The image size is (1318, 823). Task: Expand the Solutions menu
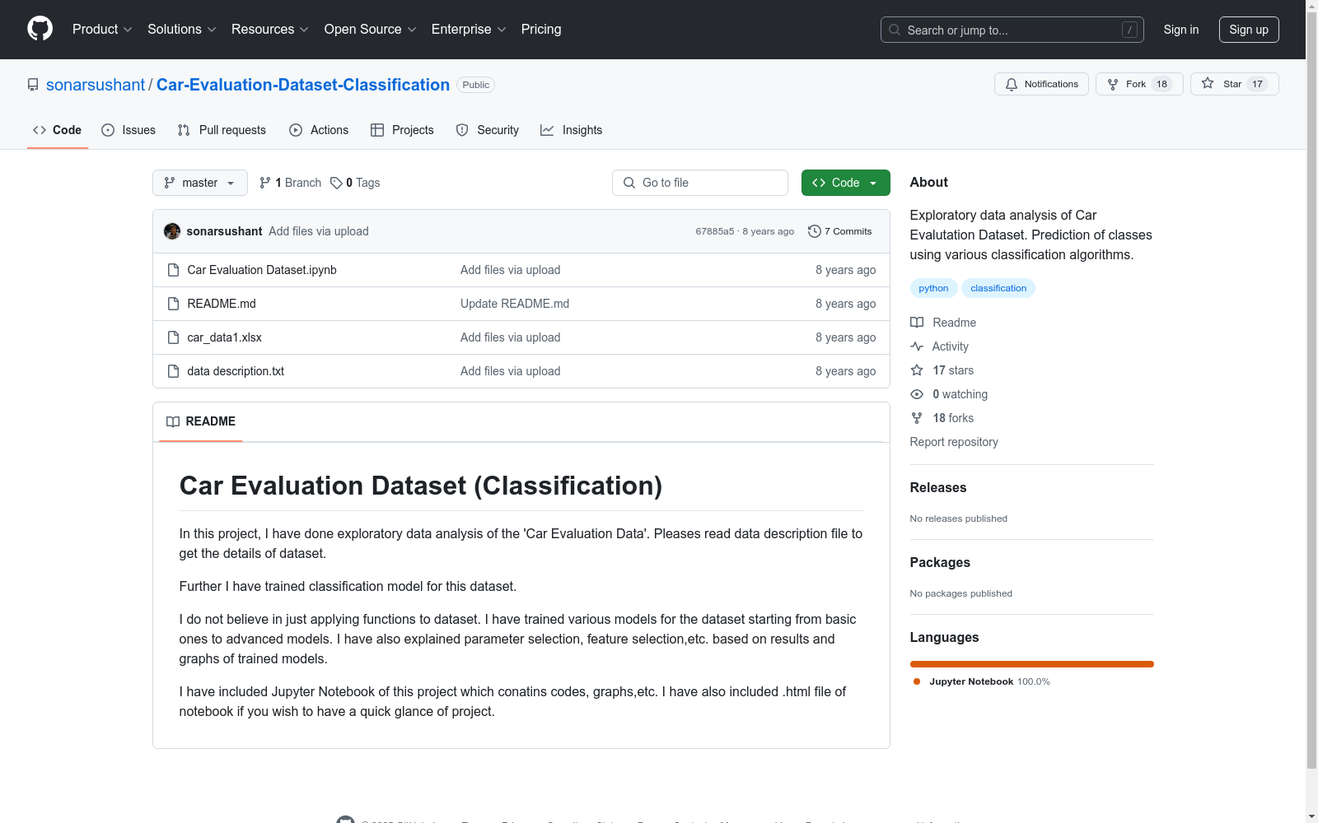coord(182,29)
